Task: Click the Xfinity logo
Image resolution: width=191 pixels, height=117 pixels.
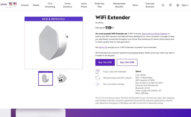Action: click(x=4, y=4)
